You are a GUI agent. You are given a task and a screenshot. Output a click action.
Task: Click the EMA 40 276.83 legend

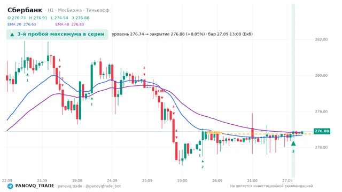click(69, 24)
